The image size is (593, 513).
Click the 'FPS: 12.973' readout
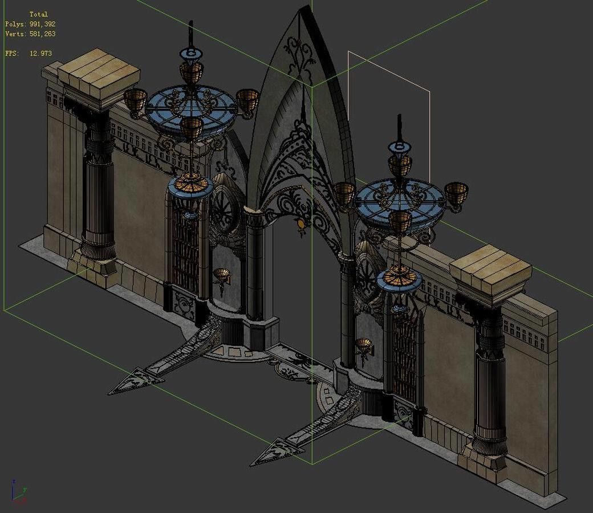coord(29,54)
